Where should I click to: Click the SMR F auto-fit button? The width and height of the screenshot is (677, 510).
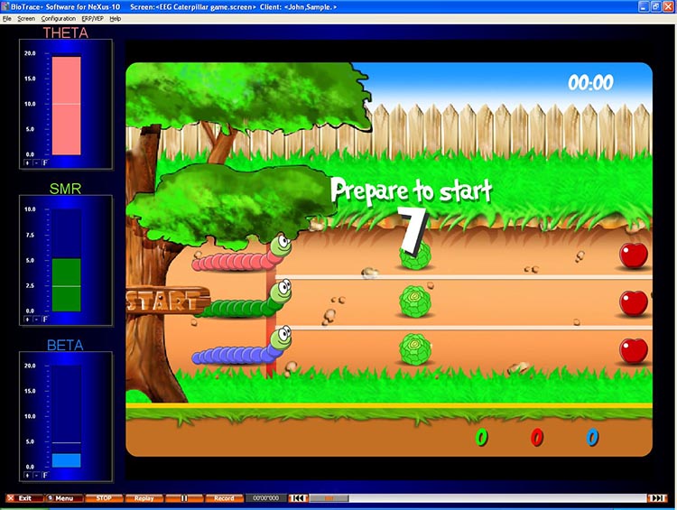[45, 320]
